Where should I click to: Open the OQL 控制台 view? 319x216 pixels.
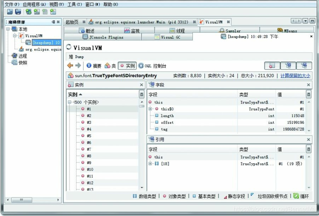(152, 65)
